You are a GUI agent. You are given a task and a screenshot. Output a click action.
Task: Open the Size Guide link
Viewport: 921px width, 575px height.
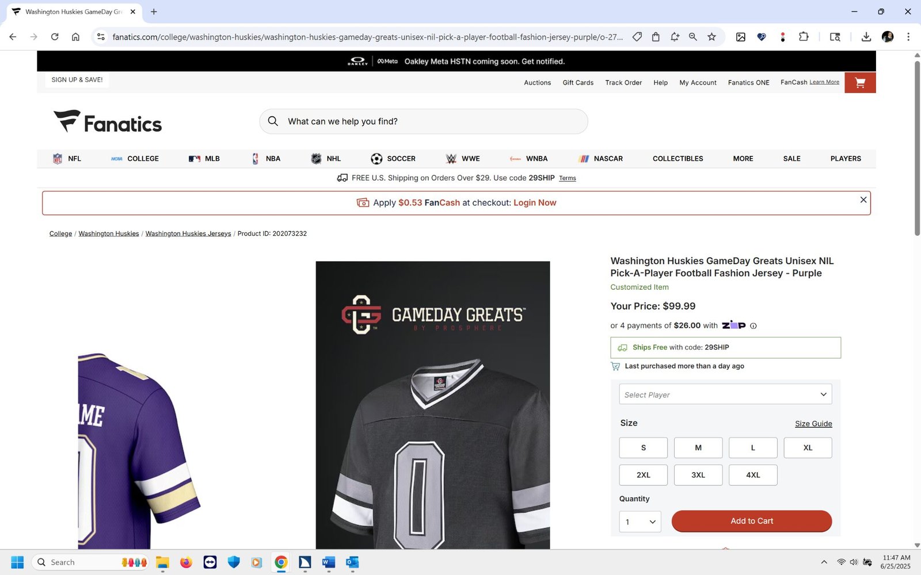click(813, 424)
